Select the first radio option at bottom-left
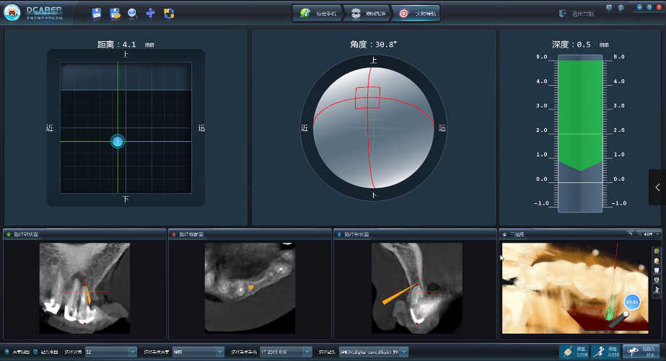Screen dimensions: 666x361 (x=7, y=352)
